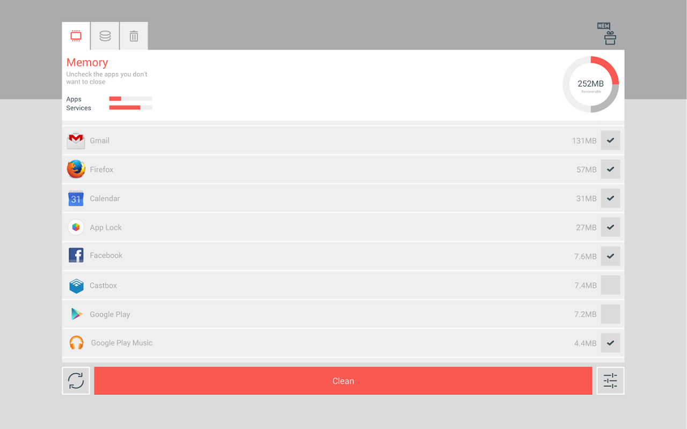Click the Calendar app icon
The width and height of the screenshot is (687, 429).
click(x=76, y=198)
